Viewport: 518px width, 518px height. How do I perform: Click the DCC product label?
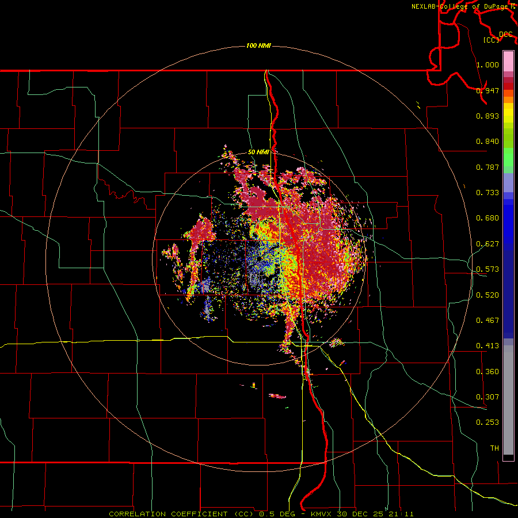coord(505,35)
